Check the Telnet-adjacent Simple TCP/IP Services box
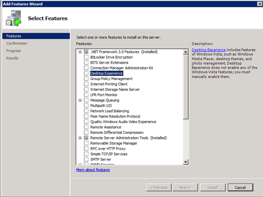This screenshot has height=197, width=263. click(x=86, y=154)
